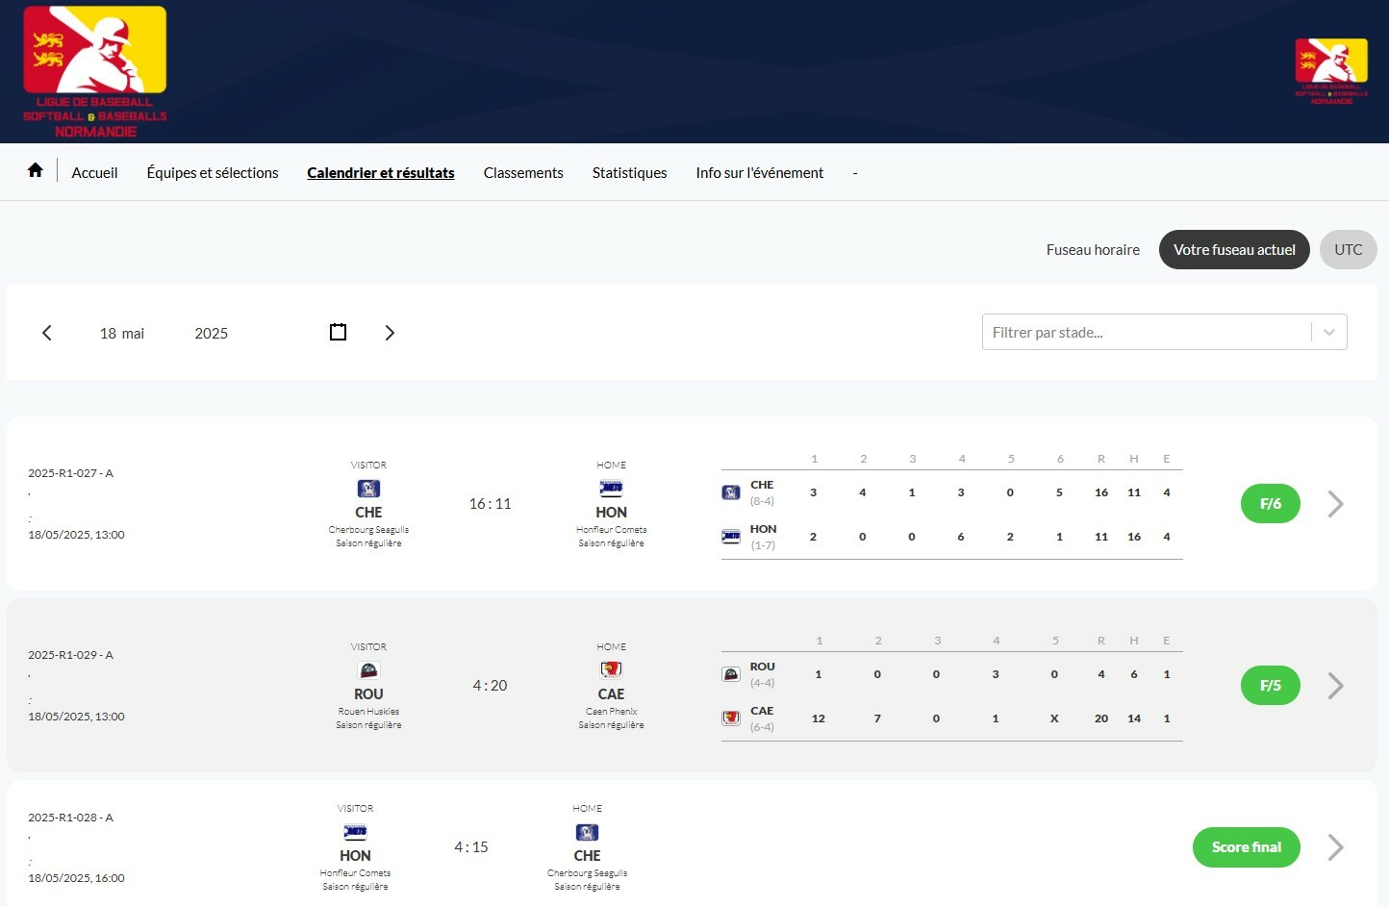Open CHE vs HON game details chevron
This screenshot has height=907, width=1389.
[1335, 504]
